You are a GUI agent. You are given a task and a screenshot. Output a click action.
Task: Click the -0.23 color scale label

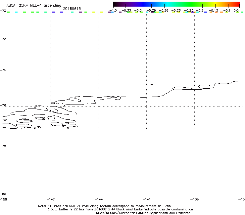(x=189, y=11)
